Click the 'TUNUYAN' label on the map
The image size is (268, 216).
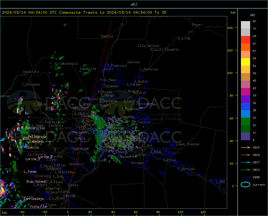pos(69,196)
